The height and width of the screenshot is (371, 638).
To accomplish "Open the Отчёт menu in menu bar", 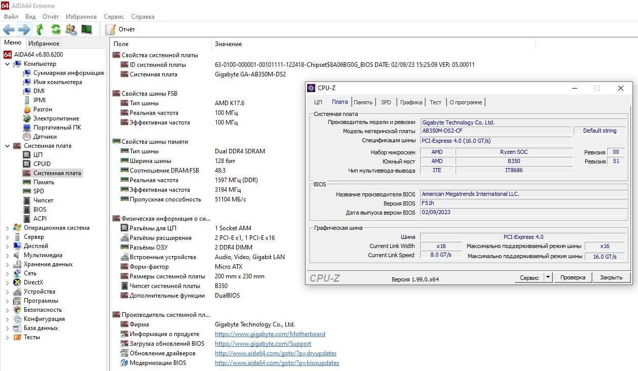I will (x=51, y=17).
